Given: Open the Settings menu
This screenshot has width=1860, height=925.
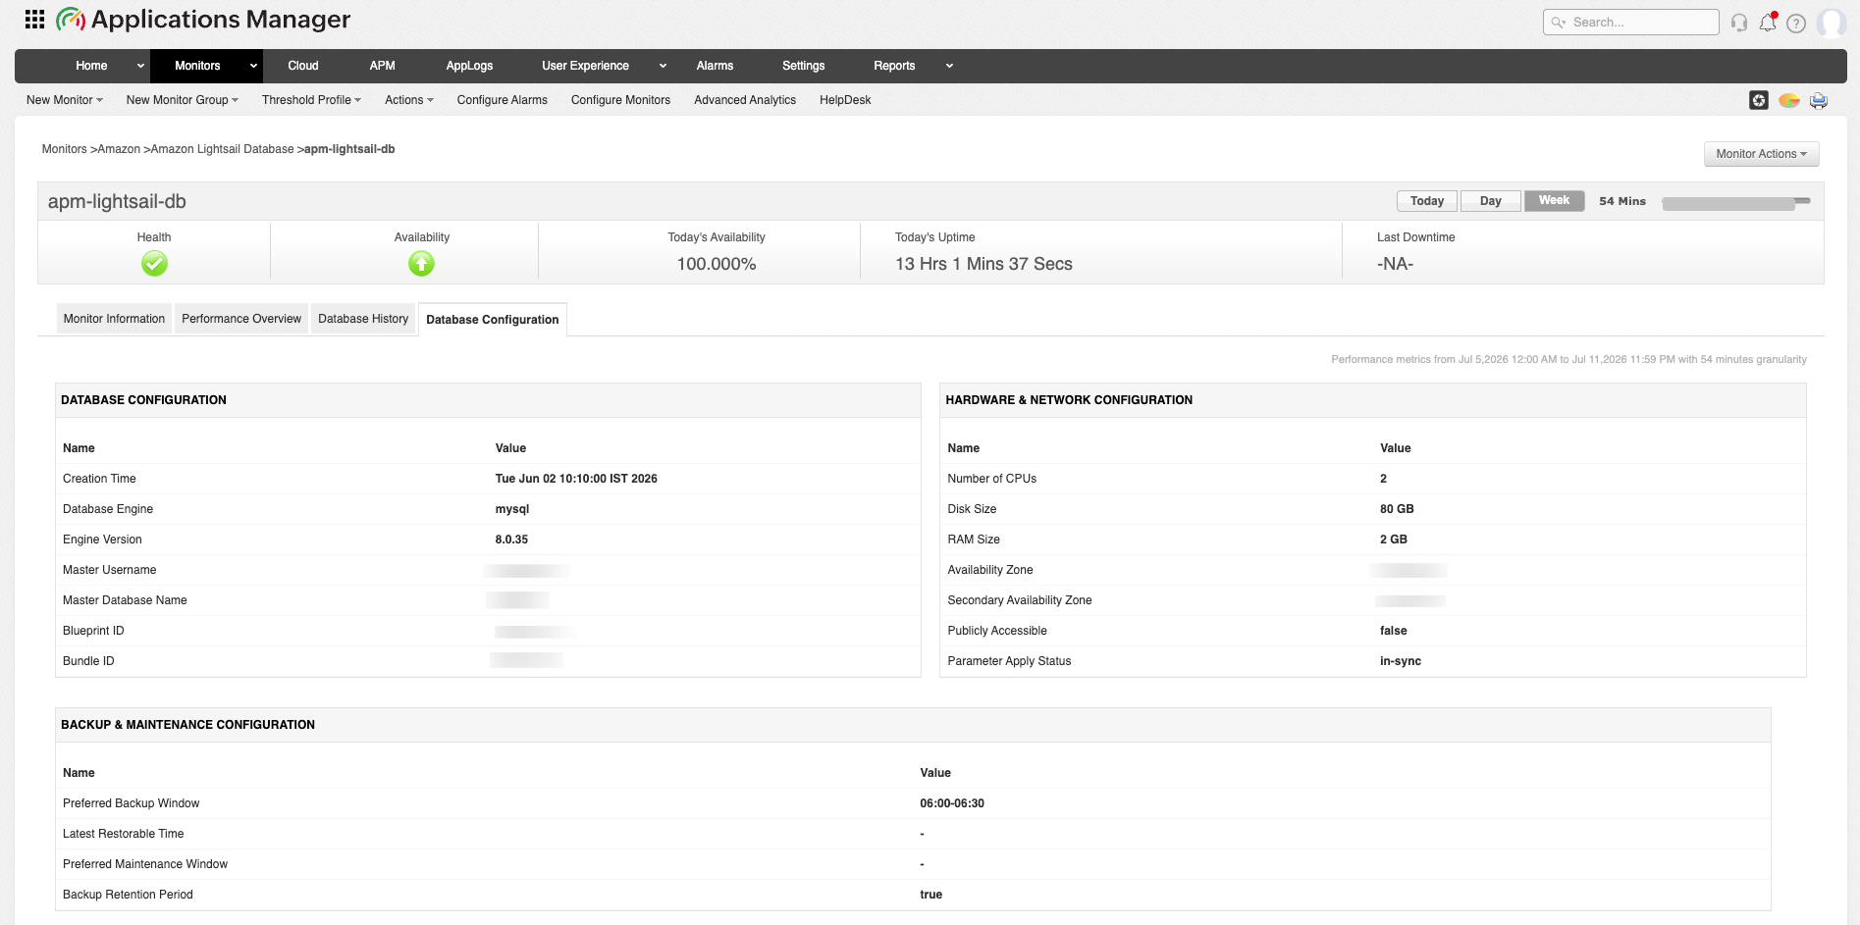Looking at the screenshot, I should 803,66.
